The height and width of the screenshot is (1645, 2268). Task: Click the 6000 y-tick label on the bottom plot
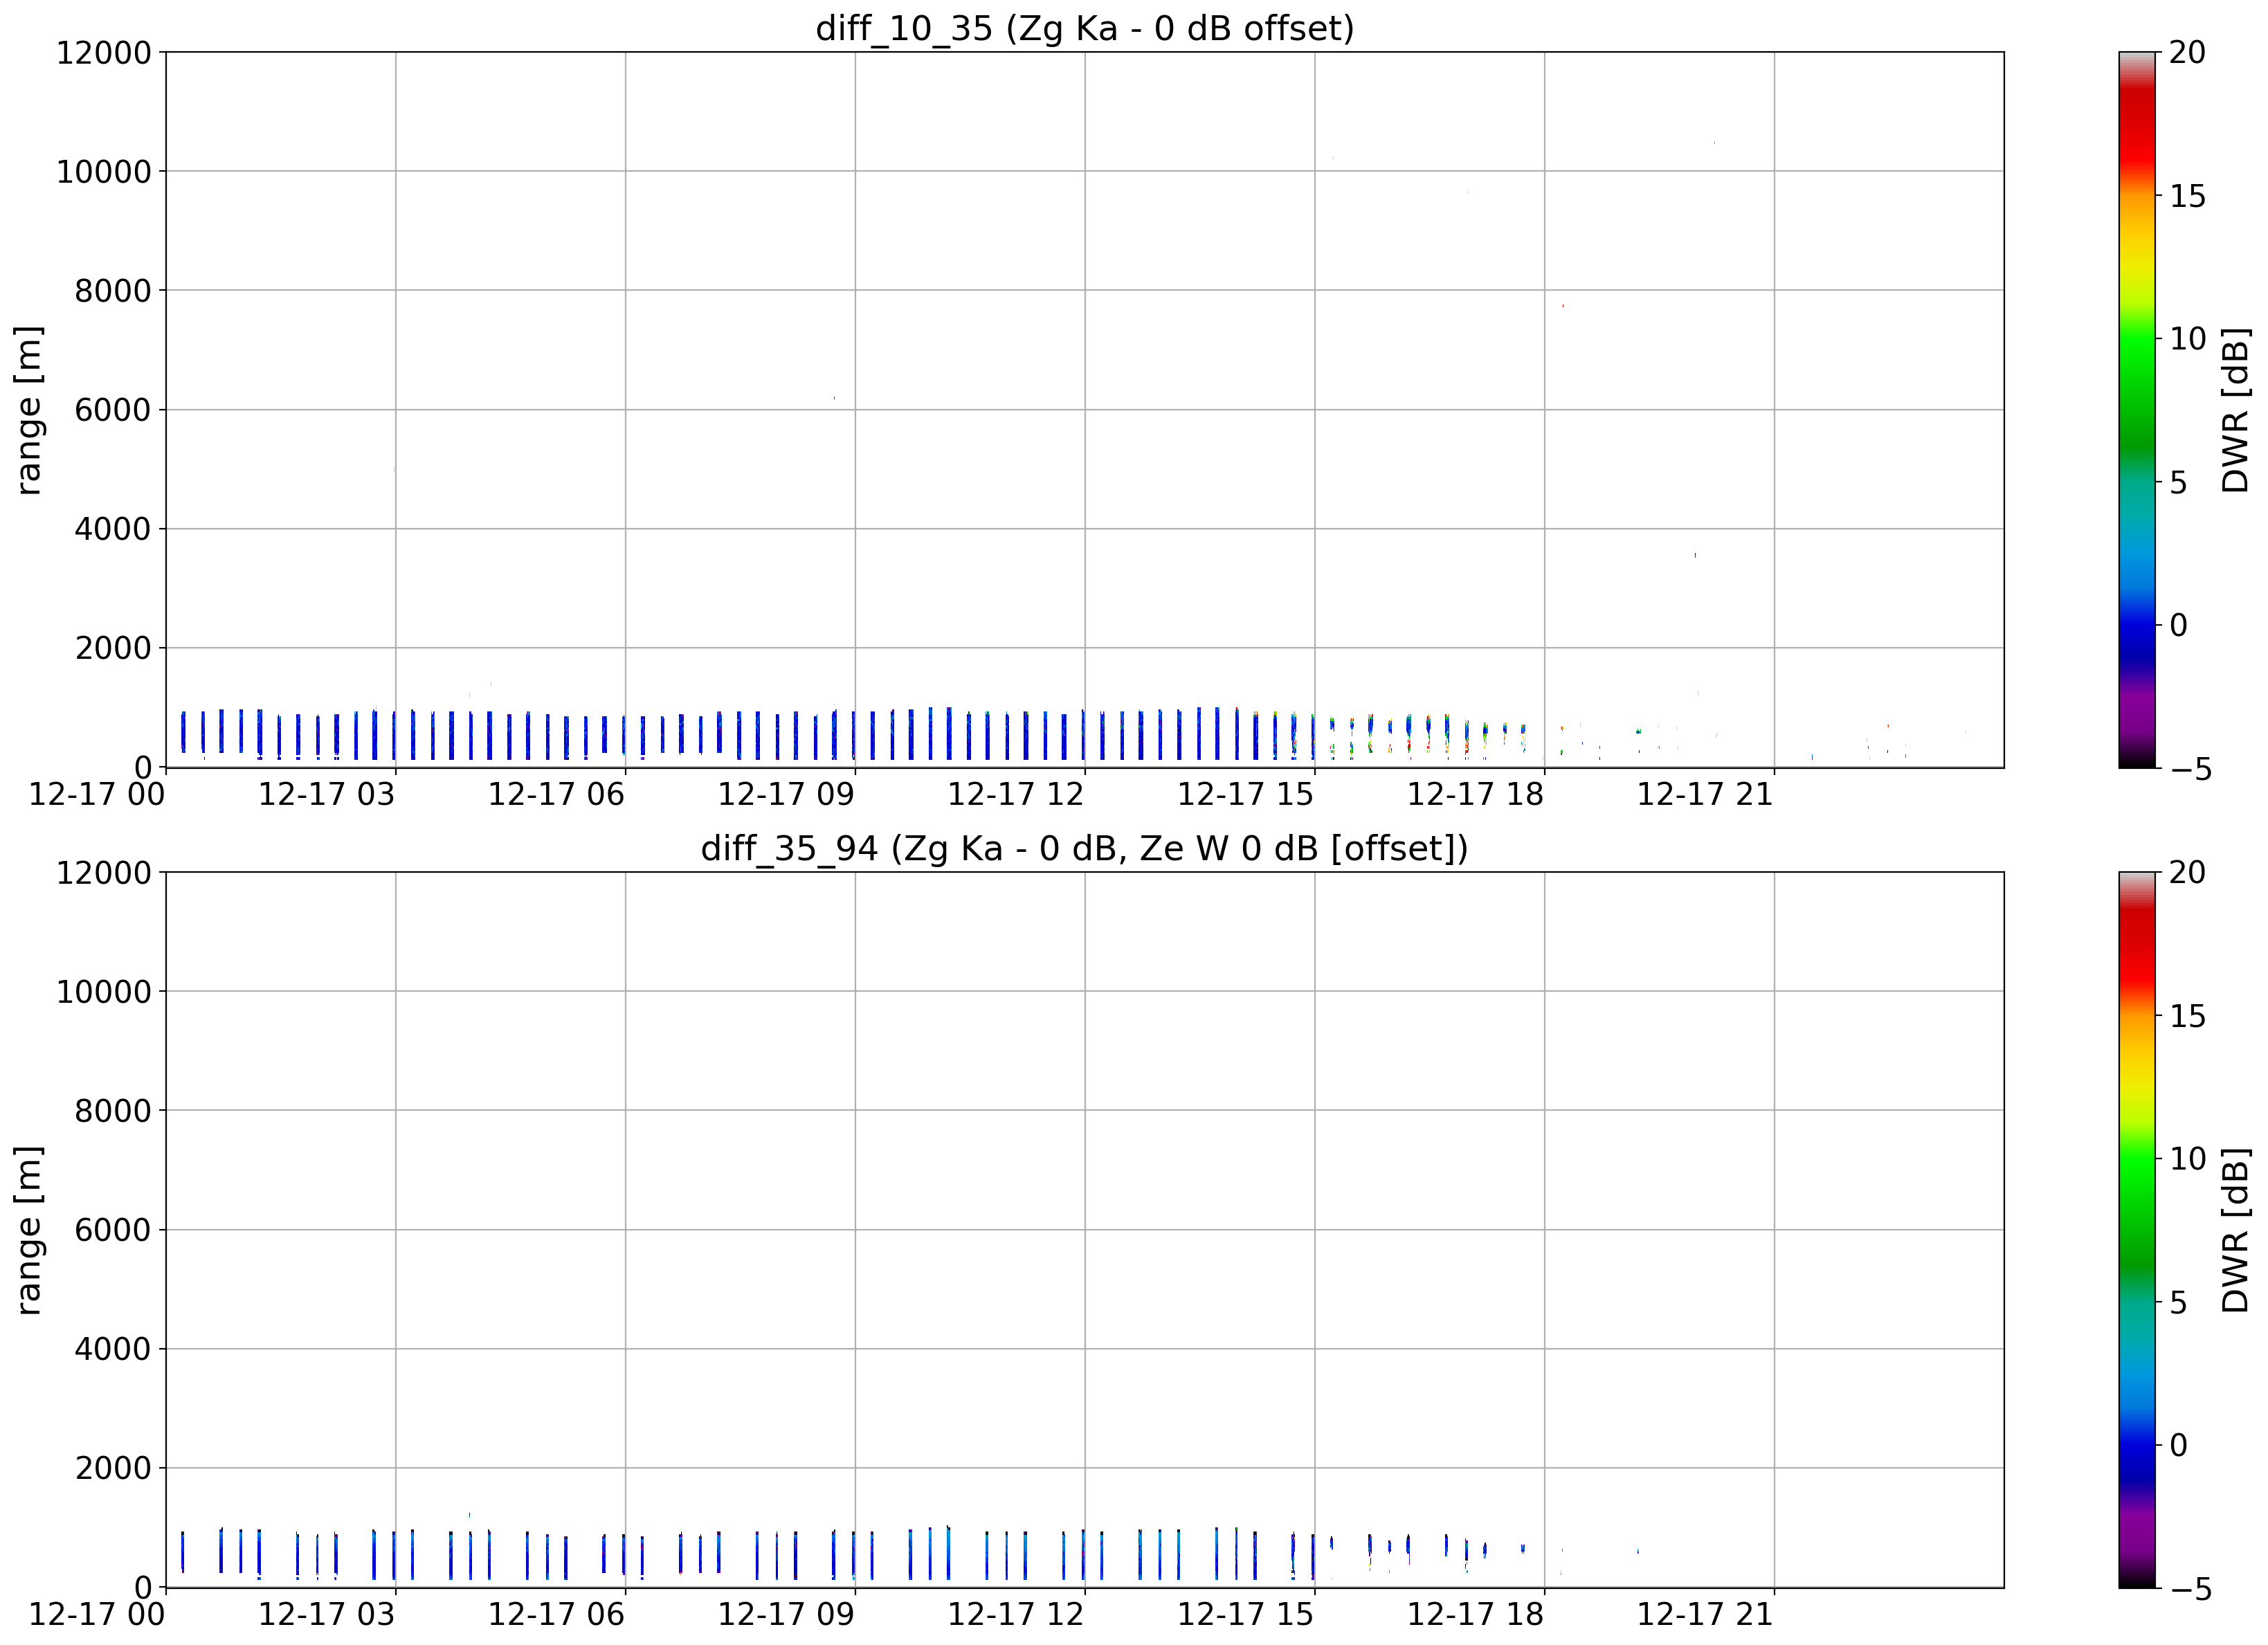tap(113, 1230)
